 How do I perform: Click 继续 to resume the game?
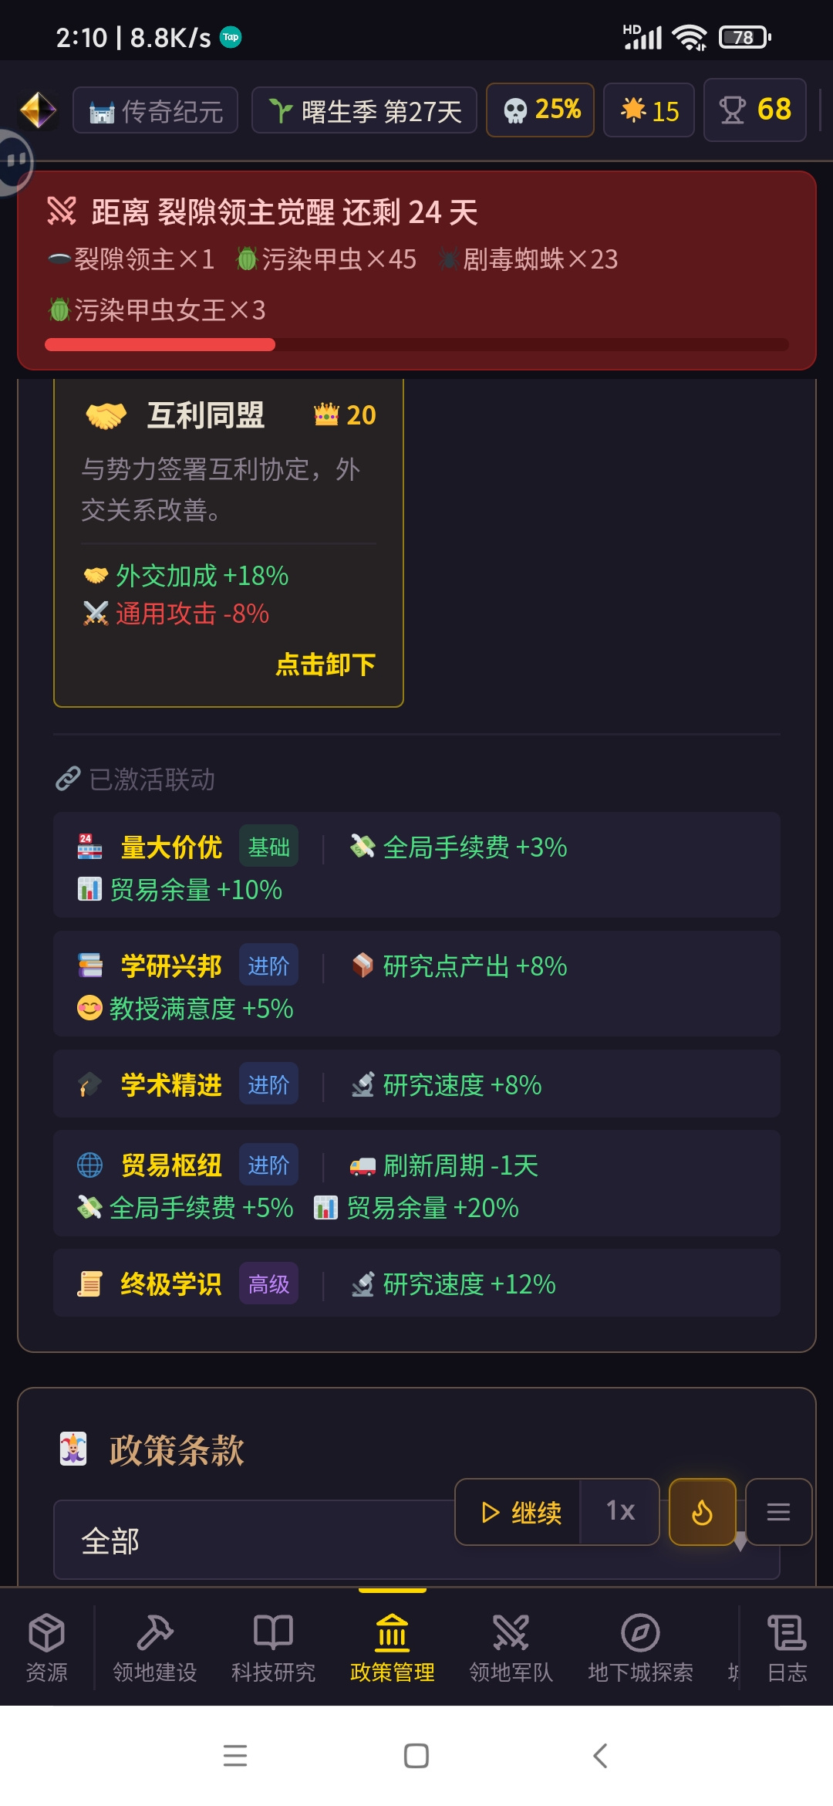[x=518, y=1512]
